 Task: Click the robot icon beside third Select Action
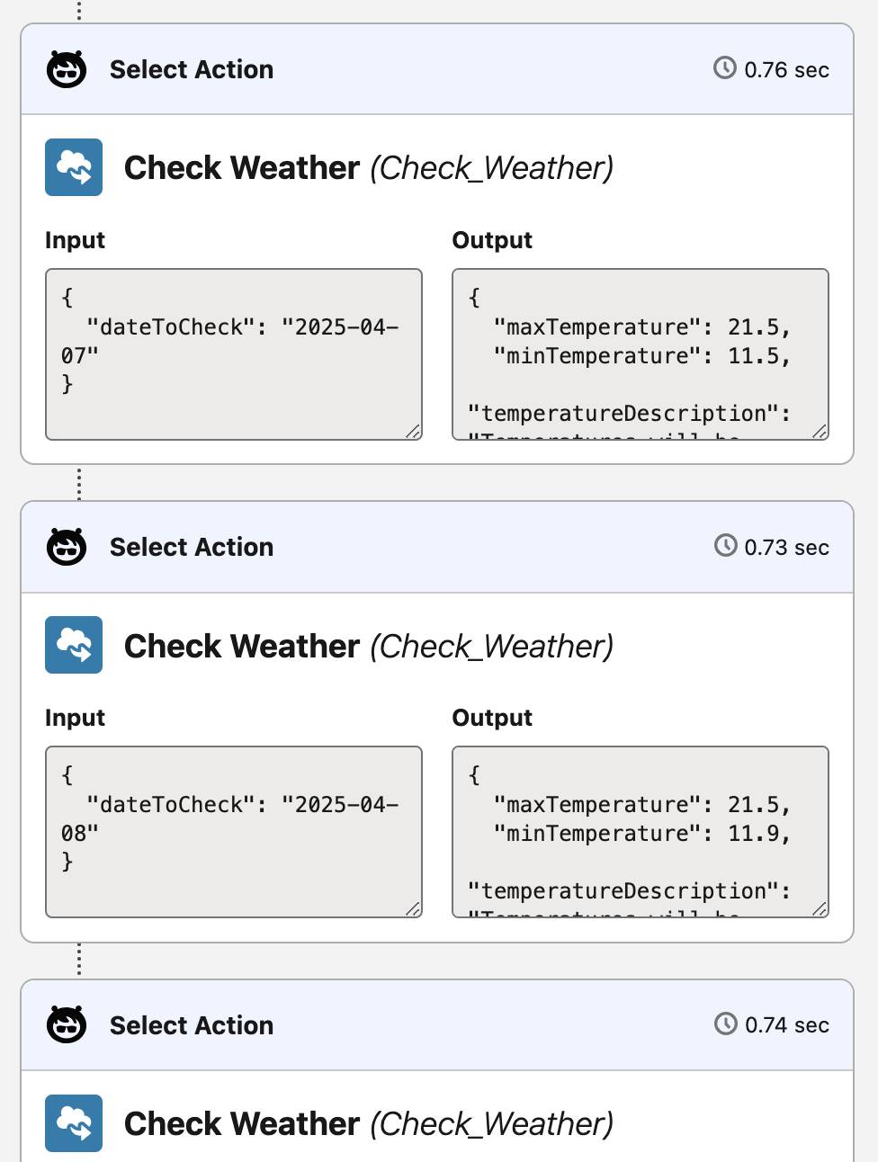click(x=67, y=1023)
